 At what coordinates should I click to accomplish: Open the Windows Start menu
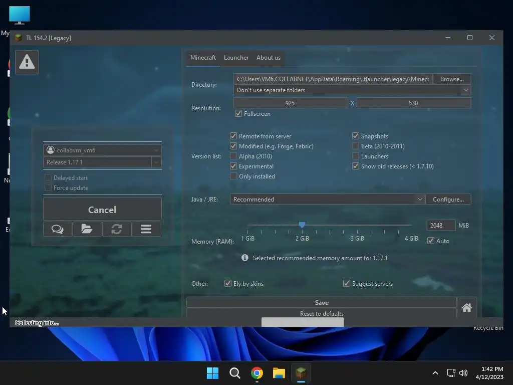click(212, 373)
